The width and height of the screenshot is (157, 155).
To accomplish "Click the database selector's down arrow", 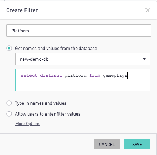I will tap(144, 59).
